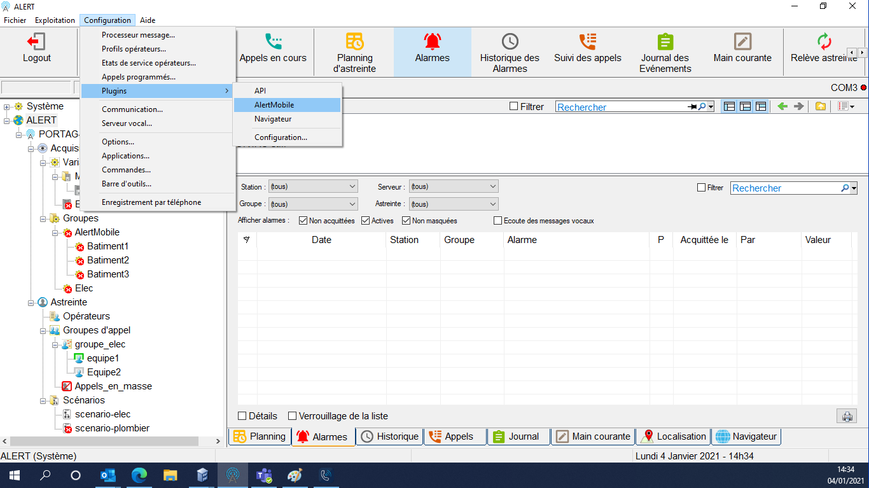869x488 pixels.
Task: Uncheck the Non acquittées checkbox
Action: [x=303, y=221]
